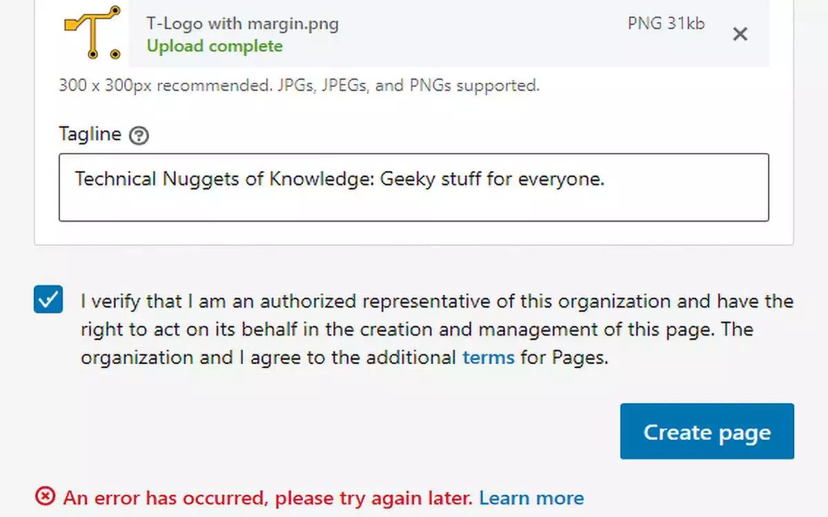Viewport: 828px width, 517px height.
Task: Open the Learn more link
Action: click(x=531, y=498)
